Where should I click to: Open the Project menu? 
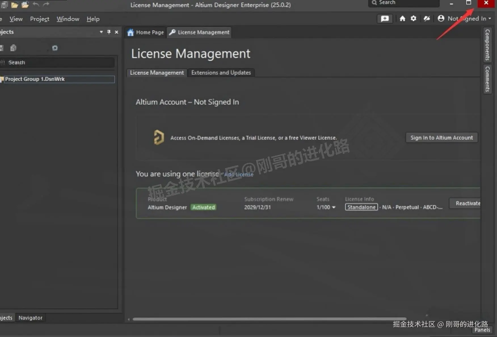point(40,19)
